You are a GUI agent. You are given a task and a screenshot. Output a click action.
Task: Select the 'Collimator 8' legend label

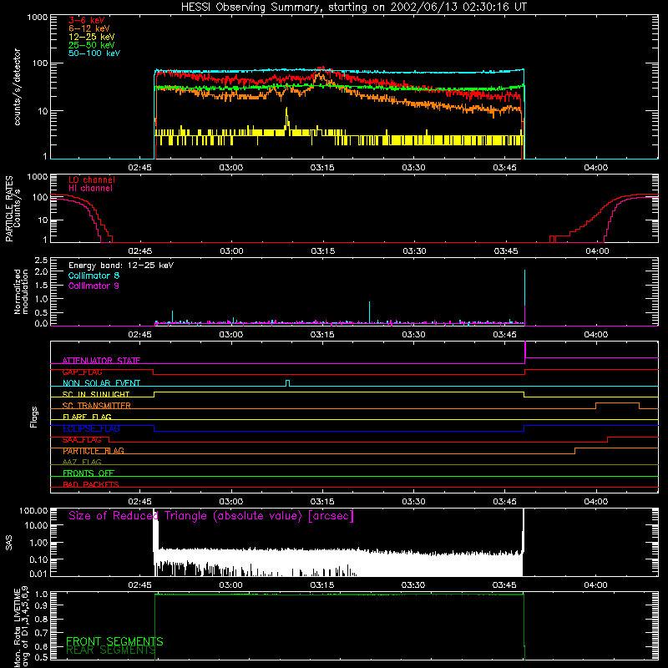coord(94,276)
